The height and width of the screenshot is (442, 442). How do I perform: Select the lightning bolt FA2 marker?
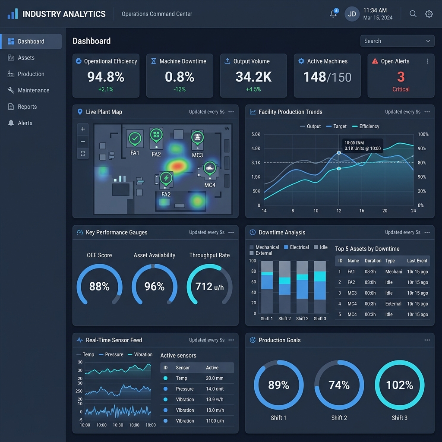click(x=166, y=179)
